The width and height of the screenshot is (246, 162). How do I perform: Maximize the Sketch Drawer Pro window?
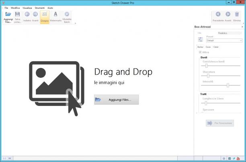coord(234,2)
